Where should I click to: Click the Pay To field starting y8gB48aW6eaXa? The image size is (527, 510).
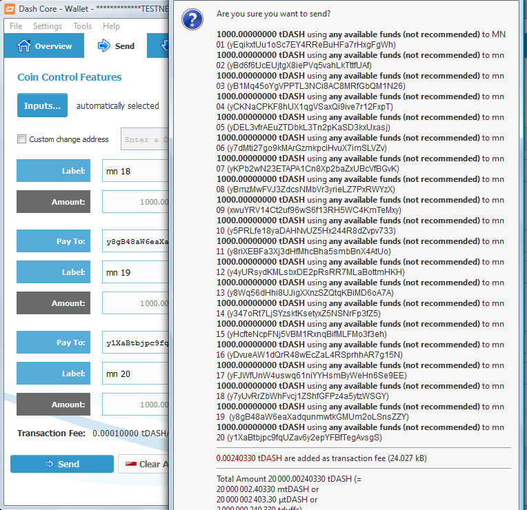coord(135,241)
